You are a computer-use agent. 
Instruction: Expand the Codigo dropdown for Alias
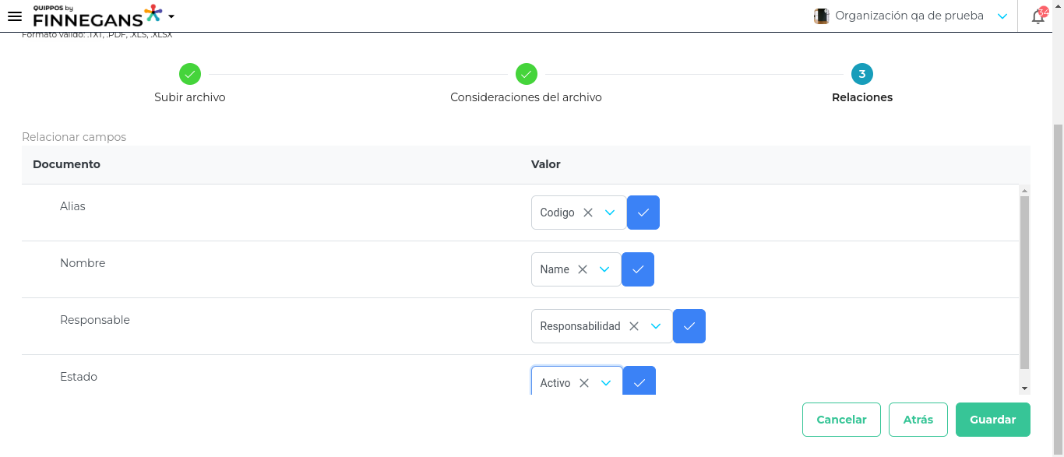[610, 213]
